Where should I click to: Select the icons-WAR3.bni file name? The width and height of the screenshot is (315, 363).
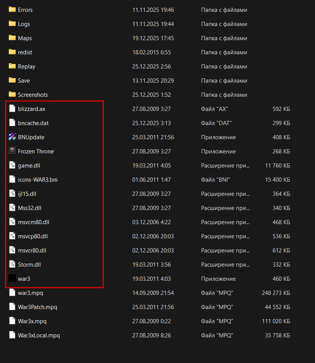pos(38,180)
